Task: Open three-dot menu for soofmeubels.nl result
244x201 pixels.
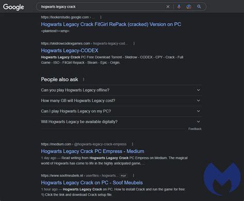Action: coord(133,176)
